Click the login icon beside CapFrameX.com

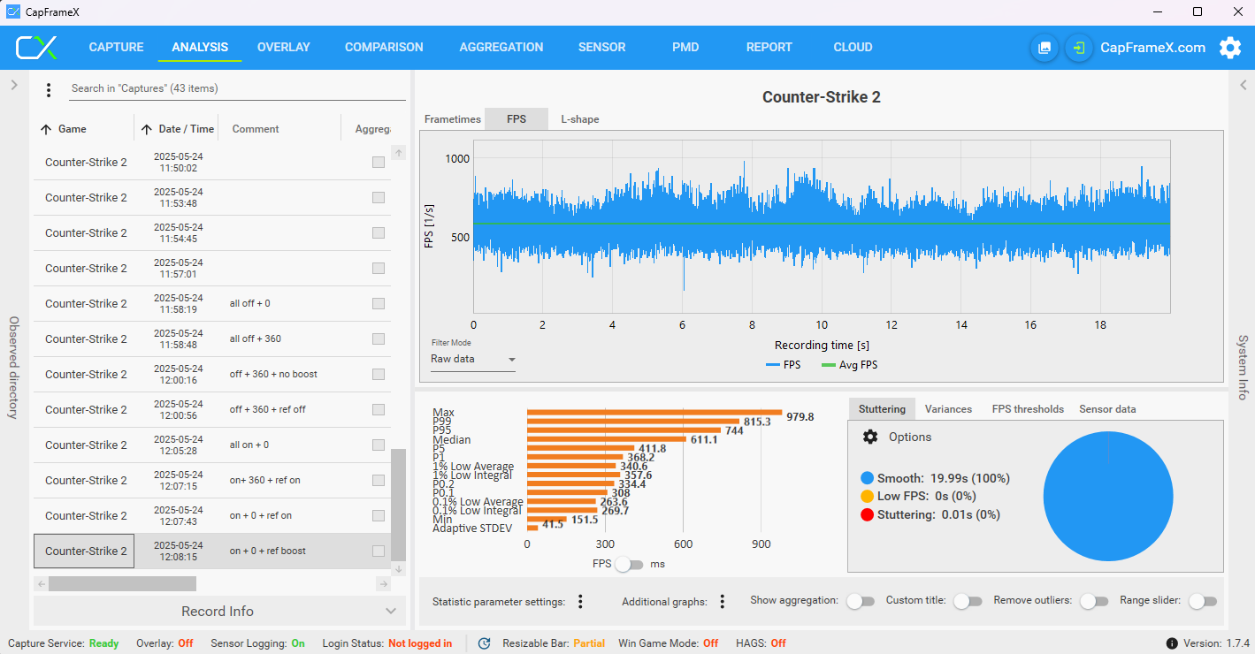[x=1078, y=48]
